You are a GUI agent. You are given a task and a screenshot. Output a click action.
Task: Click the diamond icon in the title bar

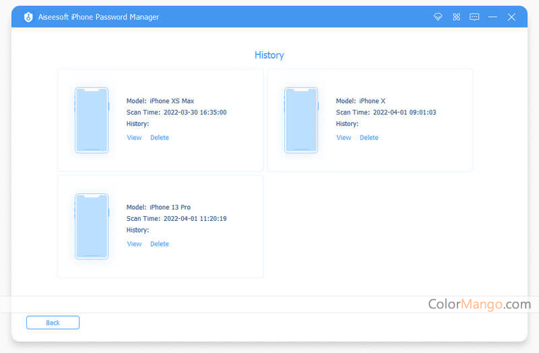pyautogui.click(x=438, y=17)
